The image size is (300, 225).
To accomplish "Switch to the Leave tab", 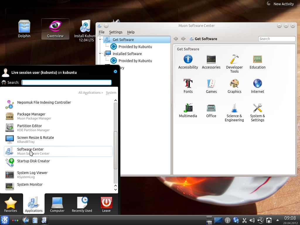I will (106, 204).
